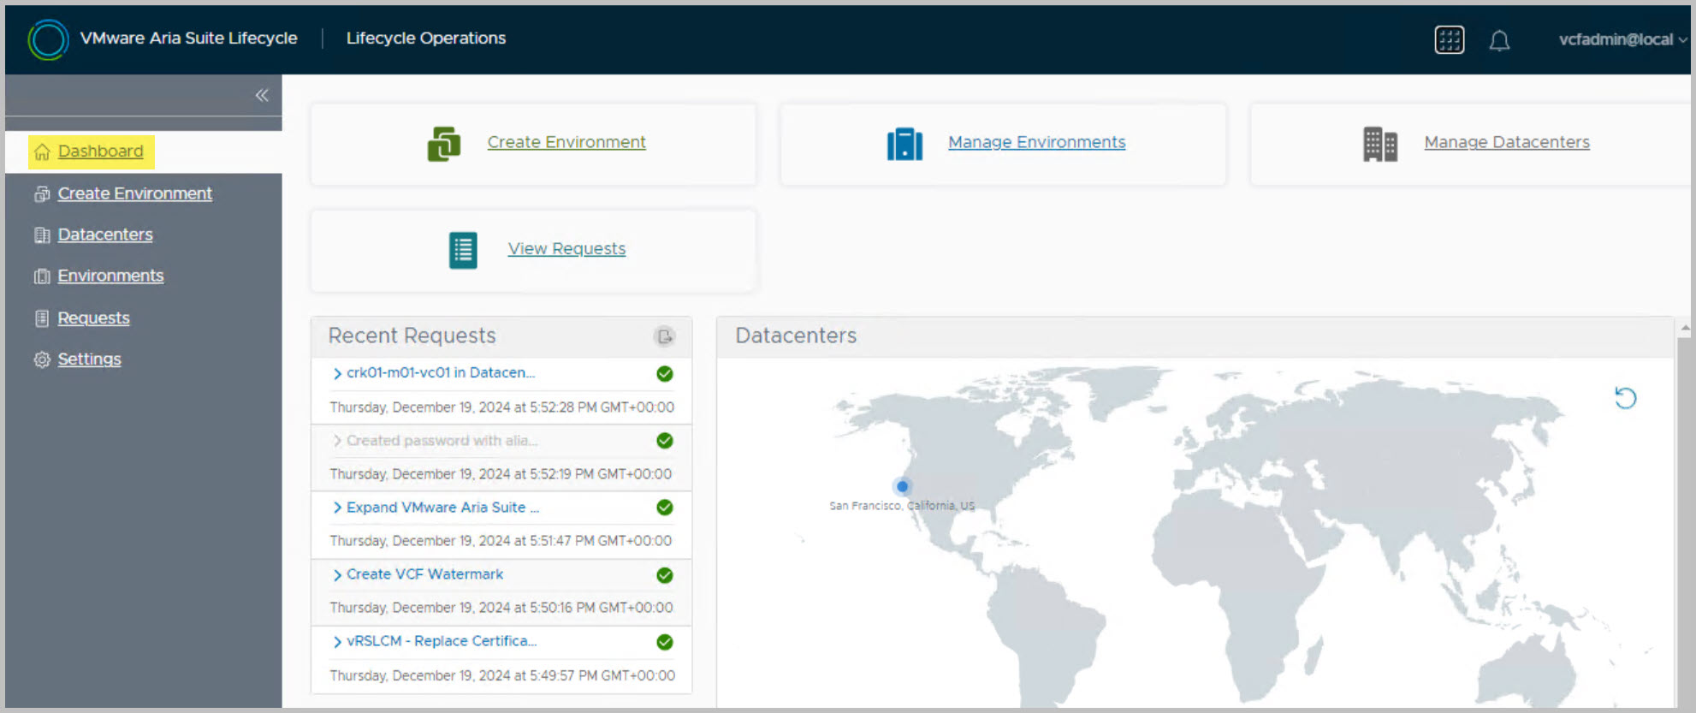The width and height of the screenshot is (1696, 713).
Task: Click the Manage Environments suitcase icon
Action: (x=904, y=144)
